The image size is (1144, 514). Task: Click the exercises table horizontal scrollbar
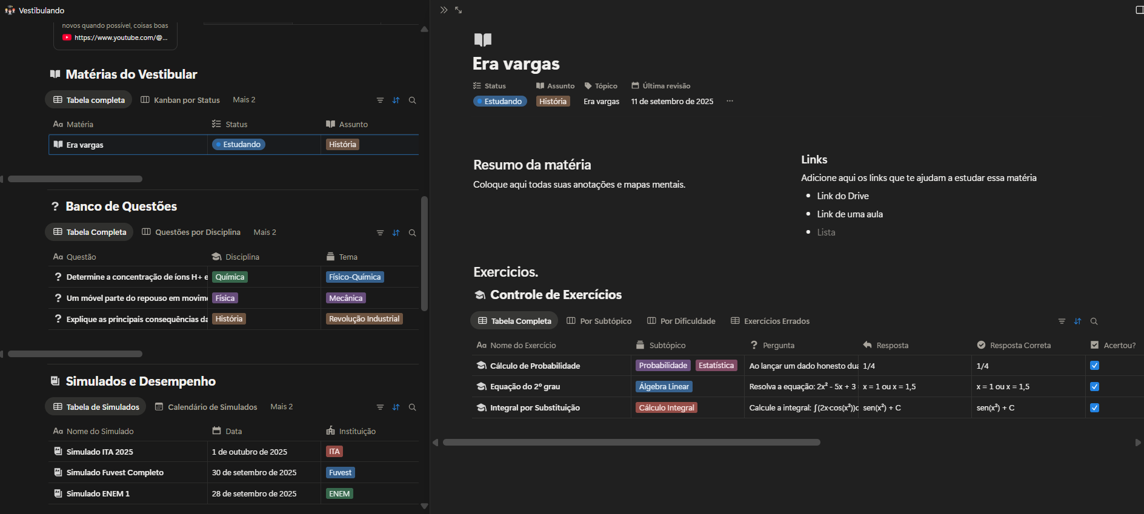click(631, 443)
